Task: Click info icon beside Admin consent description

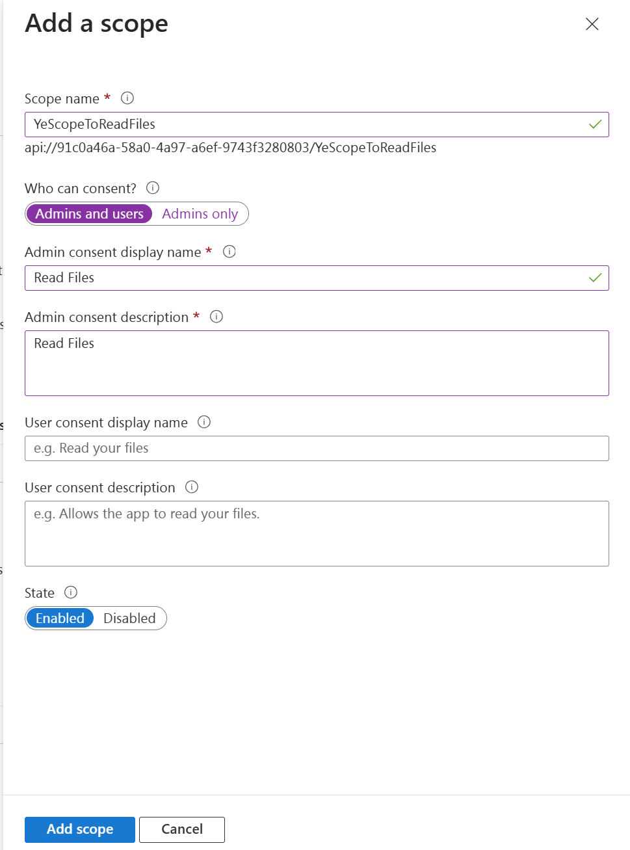Action: (x=217, y=317)
